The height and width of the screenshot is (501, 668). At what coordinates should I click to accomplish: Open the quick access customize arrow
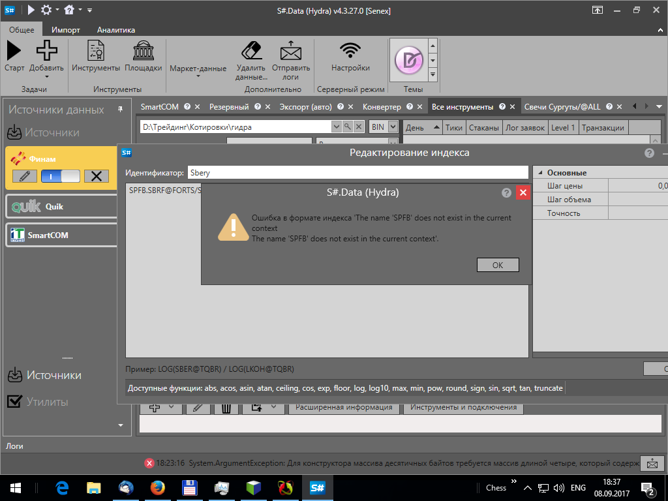click(89, 10)
